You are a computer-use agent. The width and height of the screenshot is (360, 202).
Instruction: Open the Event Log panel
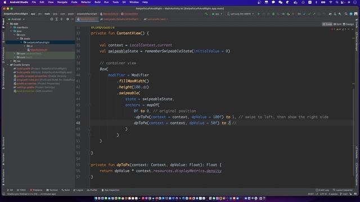[x=322, y=190]
